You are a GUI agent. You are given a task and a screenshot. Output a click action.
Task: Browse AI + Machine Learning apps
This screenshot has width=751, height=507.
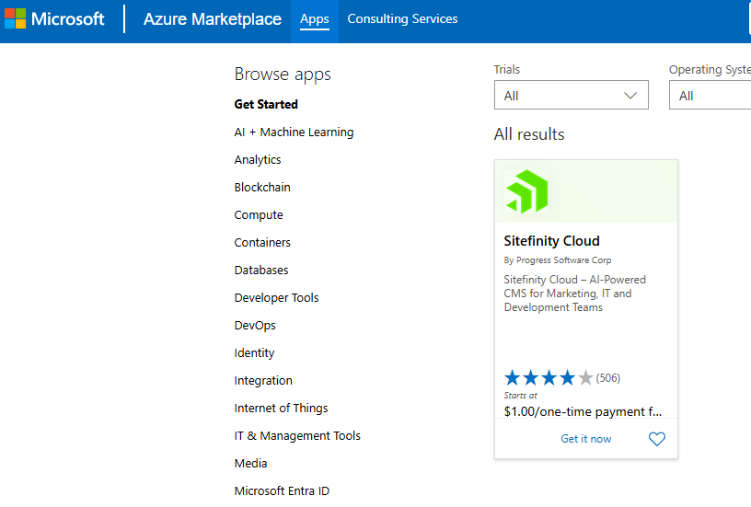click(x=294, y=133)
